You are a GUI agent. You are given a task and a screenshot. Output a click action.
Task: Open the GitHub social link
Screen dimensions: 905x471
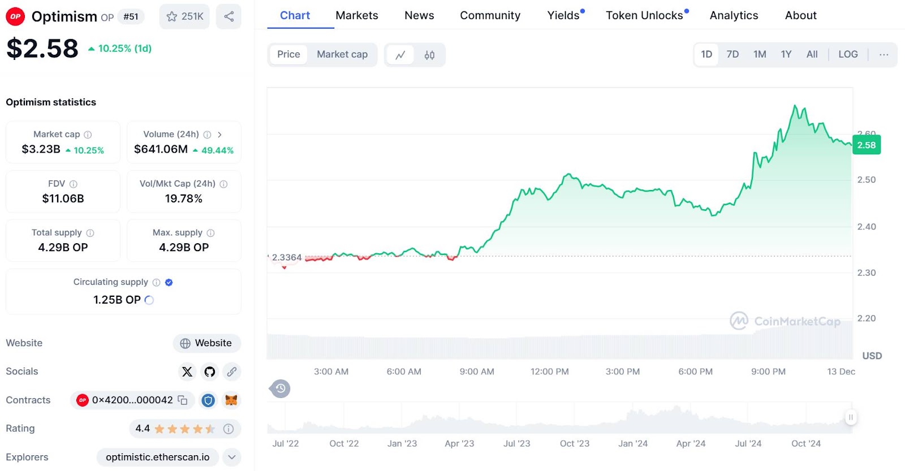tap(210, 371)
